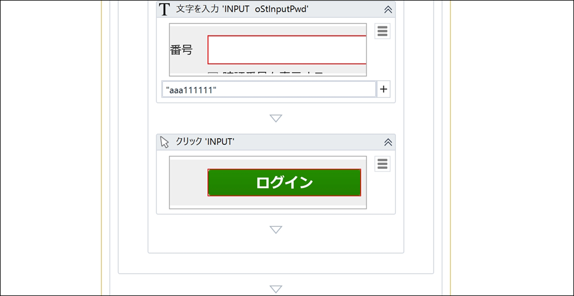
Task: Collapse the クリック 'INPUT' activity
Action: point(388,143)
